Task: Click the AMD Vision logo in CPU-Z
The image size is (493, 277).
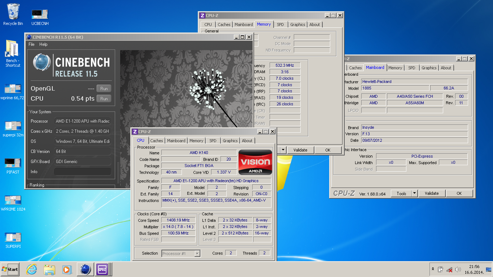Action: (255, 162)
